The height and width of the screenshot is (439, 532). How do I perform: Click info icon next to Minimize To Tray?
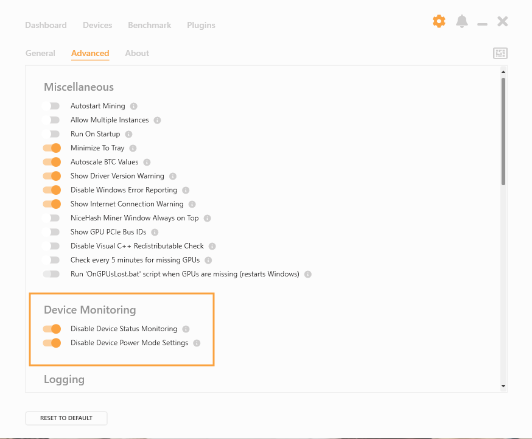tap(133, 148)
